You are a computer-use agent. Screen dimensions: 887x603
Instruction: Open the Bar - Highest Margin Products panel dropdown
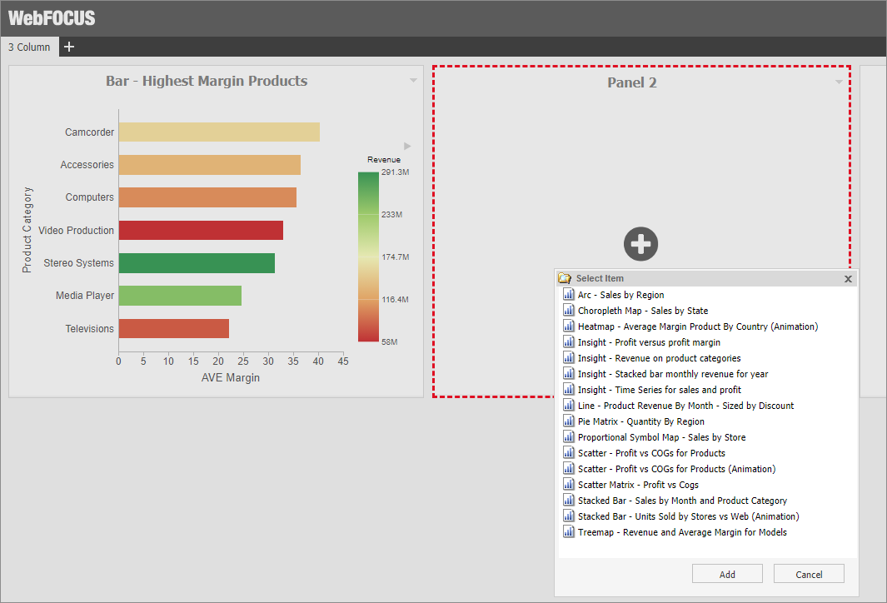[x=413, y=80]
